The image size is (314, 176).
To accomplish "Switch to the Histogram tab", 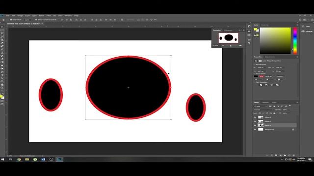I will 228,30.
